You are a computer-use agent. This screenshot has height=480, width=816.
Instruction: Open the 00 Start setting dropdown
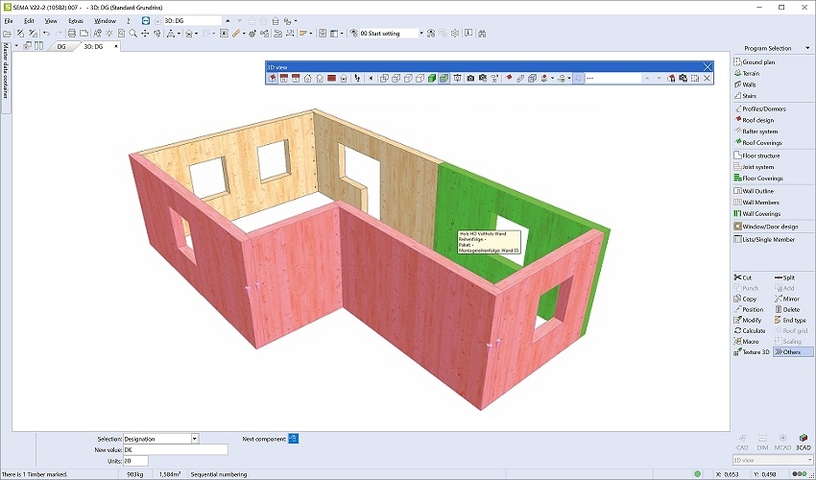[421, 34]
